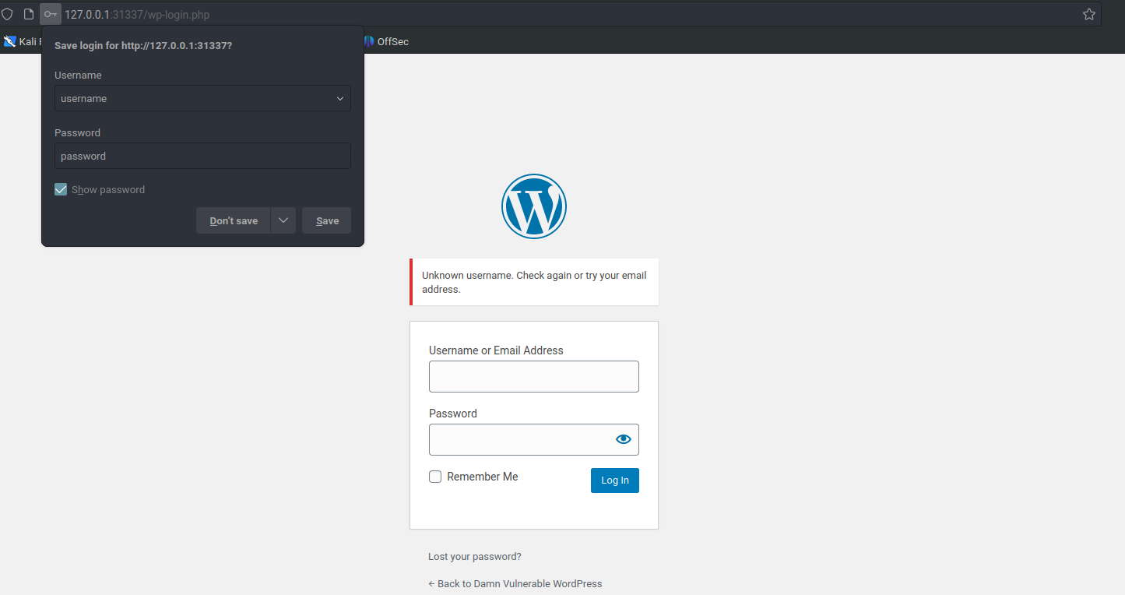Open the saved username dropdown

pyautogui.click(x=340, y=98)
